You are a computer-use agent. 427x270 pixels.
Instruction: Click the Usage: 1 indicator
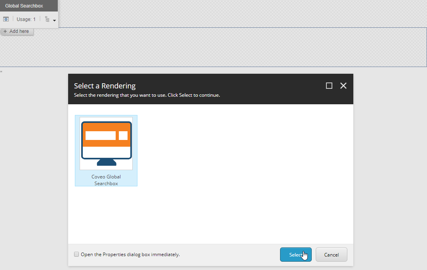[26, 19]
